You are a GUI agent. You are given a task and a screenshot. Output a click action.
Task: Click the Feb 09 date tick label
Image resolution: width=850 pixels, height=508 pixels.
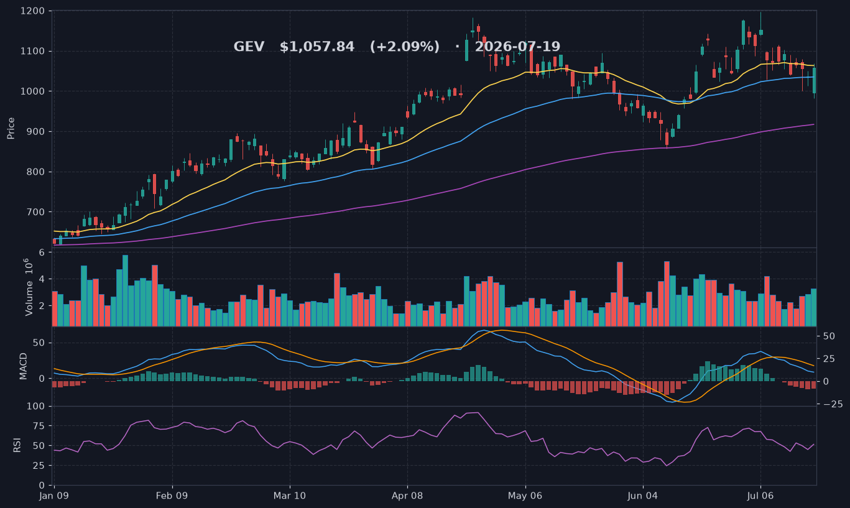172,496
